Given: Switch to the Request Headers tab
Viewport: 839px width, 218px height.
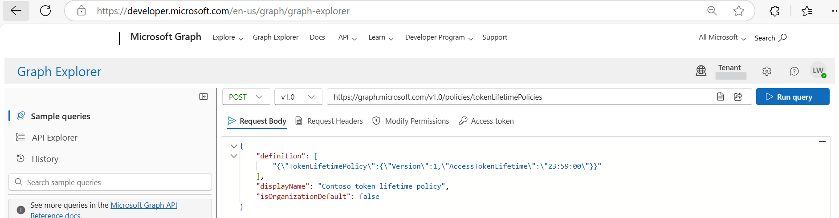Looking at the screenshot, I should (330, 121).
